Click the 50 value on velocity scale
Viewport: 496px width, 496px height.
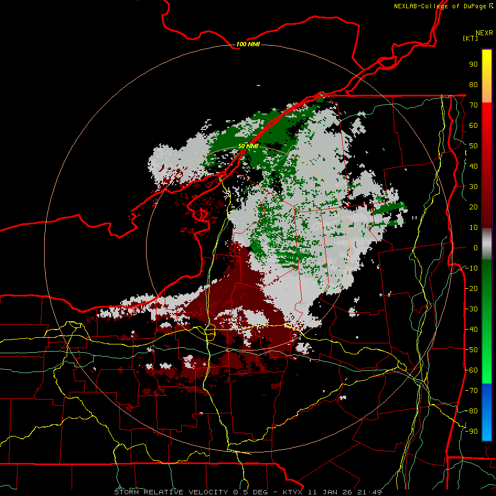(x=473, y=146)
